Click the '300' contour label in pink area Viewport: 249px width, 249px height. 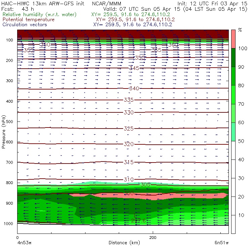click(x=129, y=193)
